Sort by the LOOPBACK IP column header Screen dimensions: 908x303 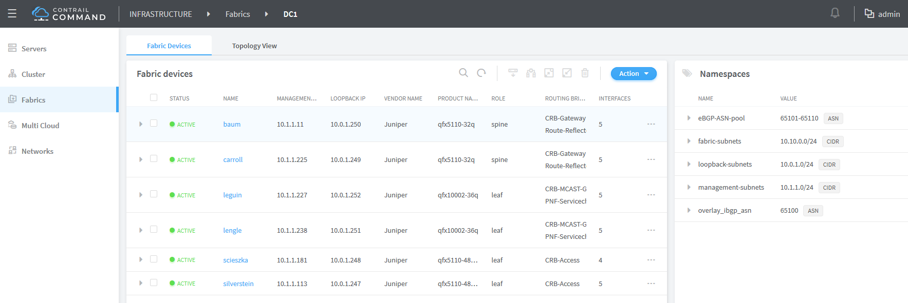(x=348, y=98)
